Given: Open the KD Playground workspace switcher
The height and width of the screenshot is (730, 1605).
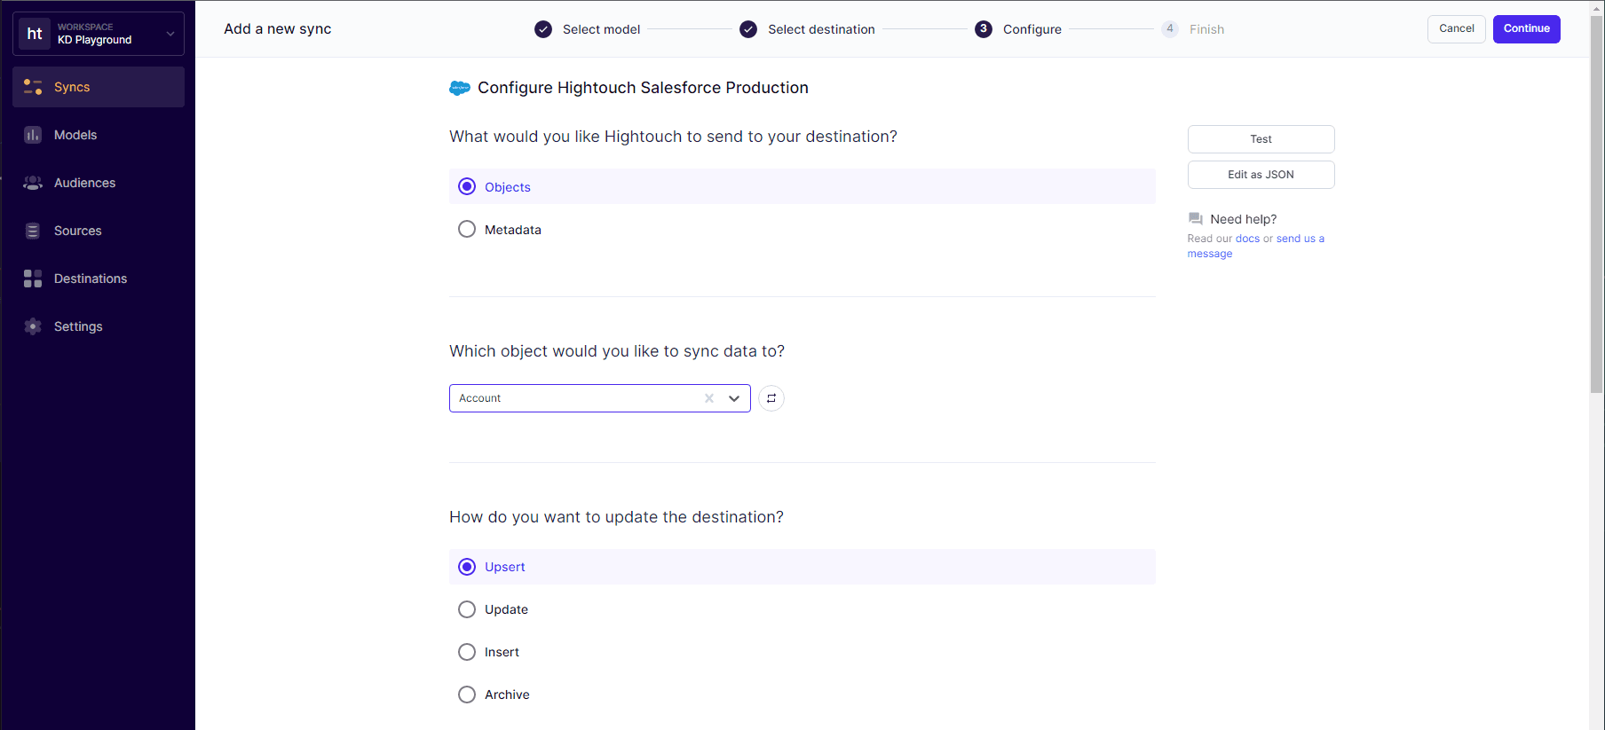Looking at the screenshot, I should [x=99, y=34].
